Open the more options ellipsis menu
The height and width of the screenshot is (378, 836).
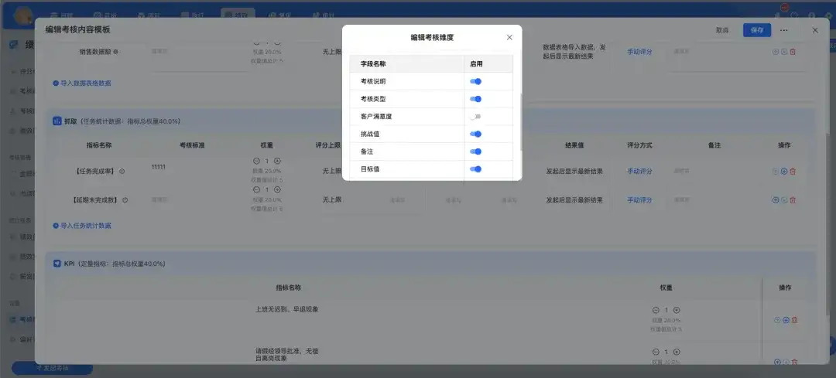pyautogui.click(x=783, y=30)
